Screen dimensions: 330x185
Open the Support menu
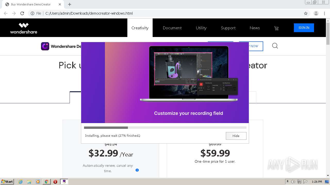point(228,28)
